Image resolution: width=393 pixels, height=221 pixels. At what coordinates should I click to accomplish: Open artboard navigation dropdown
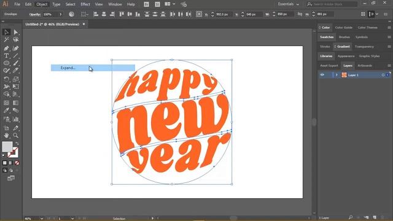[x=72, y=219]
